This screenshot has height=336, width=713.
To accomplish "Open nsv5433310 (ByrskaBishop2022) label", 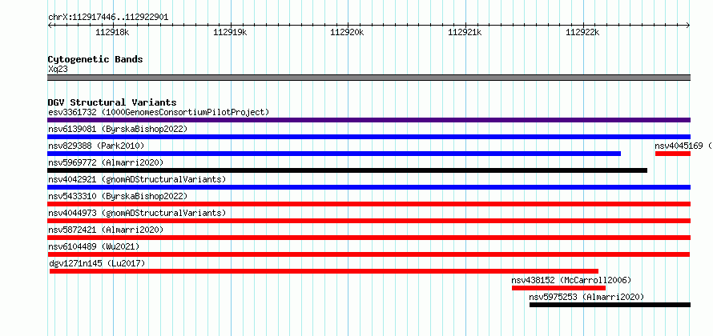I will pyautogui.click(x=118, y=196).
